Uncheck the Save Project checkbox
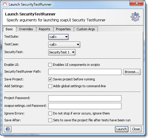The width and height of the screenshot is (150, 140). [x=50, y=79]
